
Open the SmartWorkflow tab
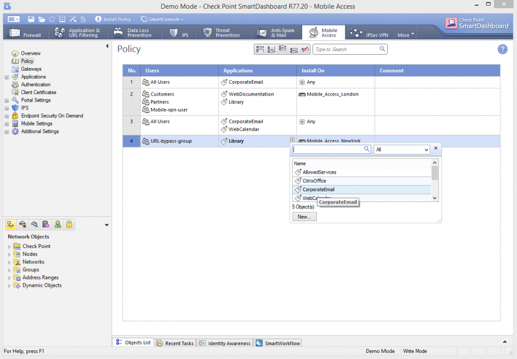(278, 343)
